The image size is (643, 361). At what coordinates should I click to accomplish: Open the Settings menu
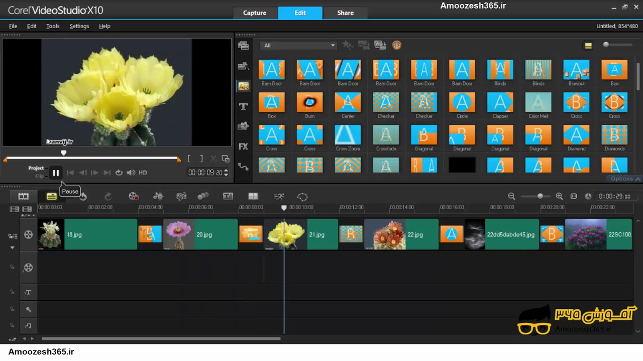(79, 26)
